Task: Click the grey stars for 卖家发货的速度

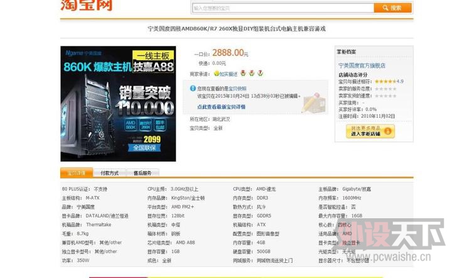Action: 385,96
